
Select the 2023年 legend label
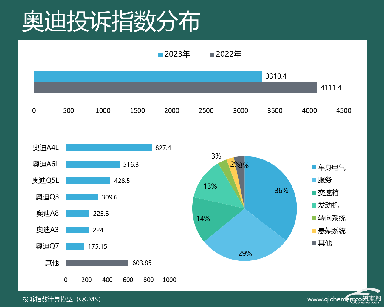coord(177,54)
